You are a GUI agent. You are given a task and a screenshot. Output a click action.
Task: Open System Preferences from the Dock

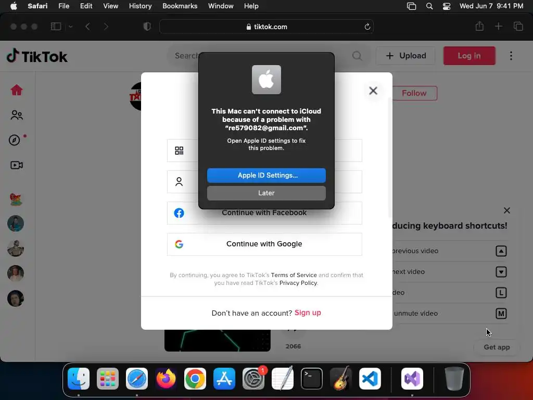click(x=253, y=379)
